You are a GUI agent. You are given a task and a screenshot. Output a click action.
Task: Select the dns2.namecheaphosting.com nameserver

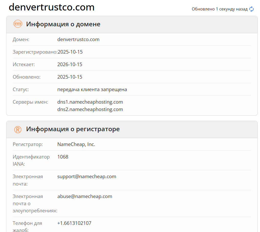[x=90, y=109]
